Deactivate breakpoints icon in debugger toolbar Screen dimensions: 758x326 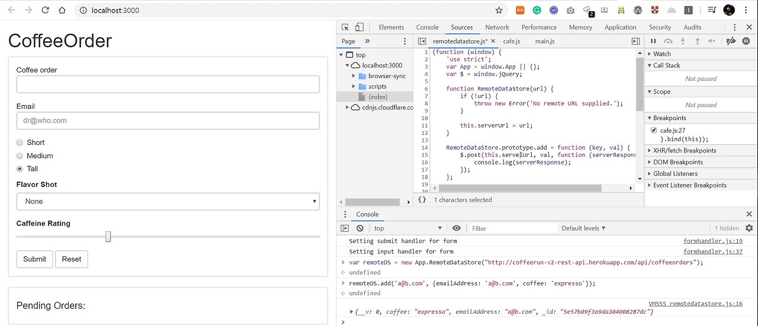click(x=731, y=41)
